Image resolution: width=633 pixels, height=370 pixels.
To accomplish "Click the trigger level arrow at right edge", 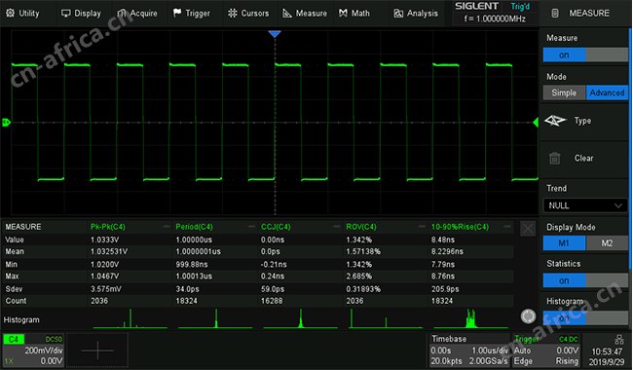I will pos(536,122).
